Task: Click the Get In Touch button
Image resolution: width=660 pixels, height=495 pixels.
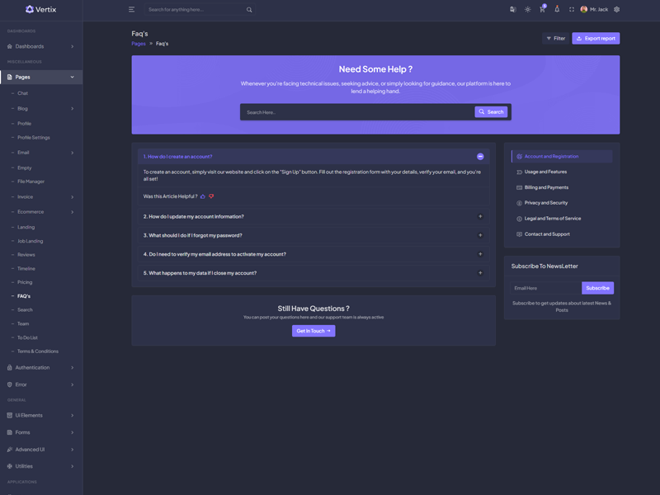Action: 313,331
